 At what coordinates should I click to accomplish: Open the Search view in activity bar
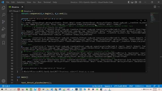3,15
